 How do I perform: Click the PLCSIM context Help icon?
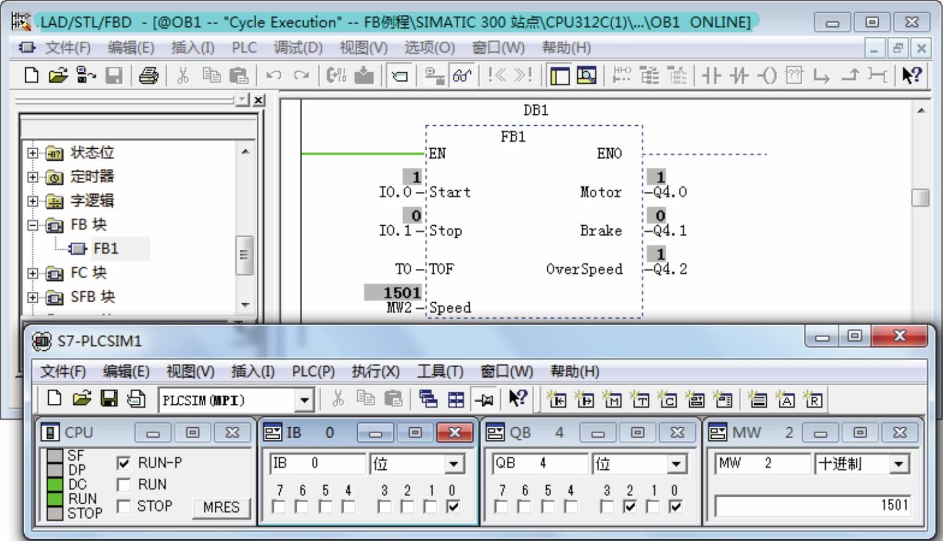coord(518,399)
